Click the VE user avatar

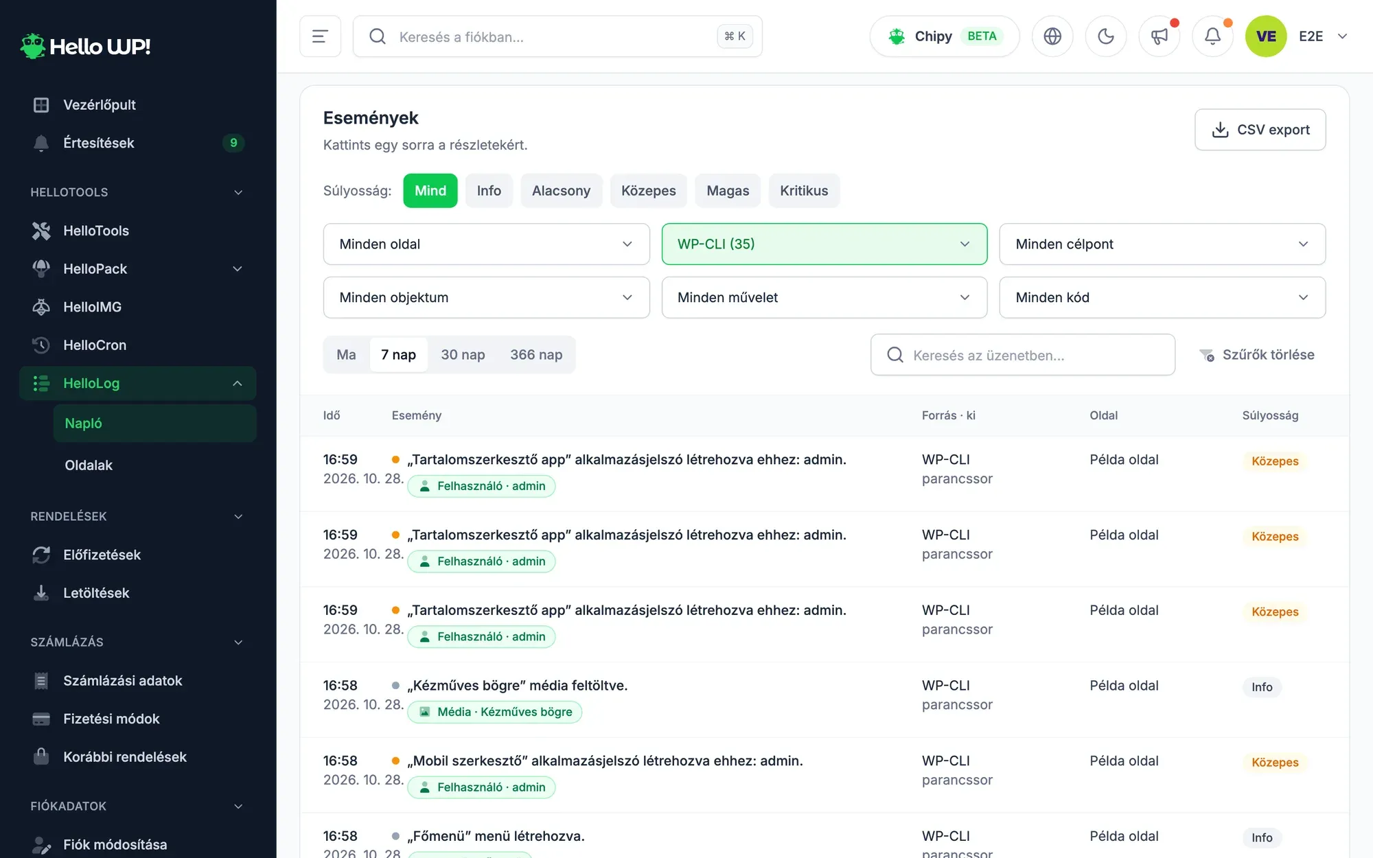1266,36
